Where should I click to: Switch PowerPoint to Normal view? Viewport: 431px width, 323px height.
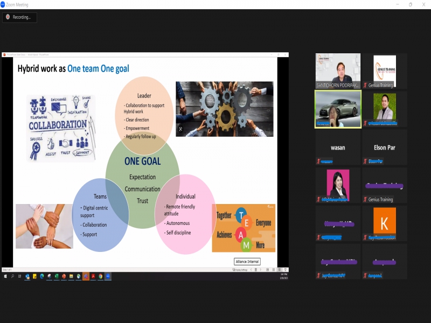coord(268,270)
